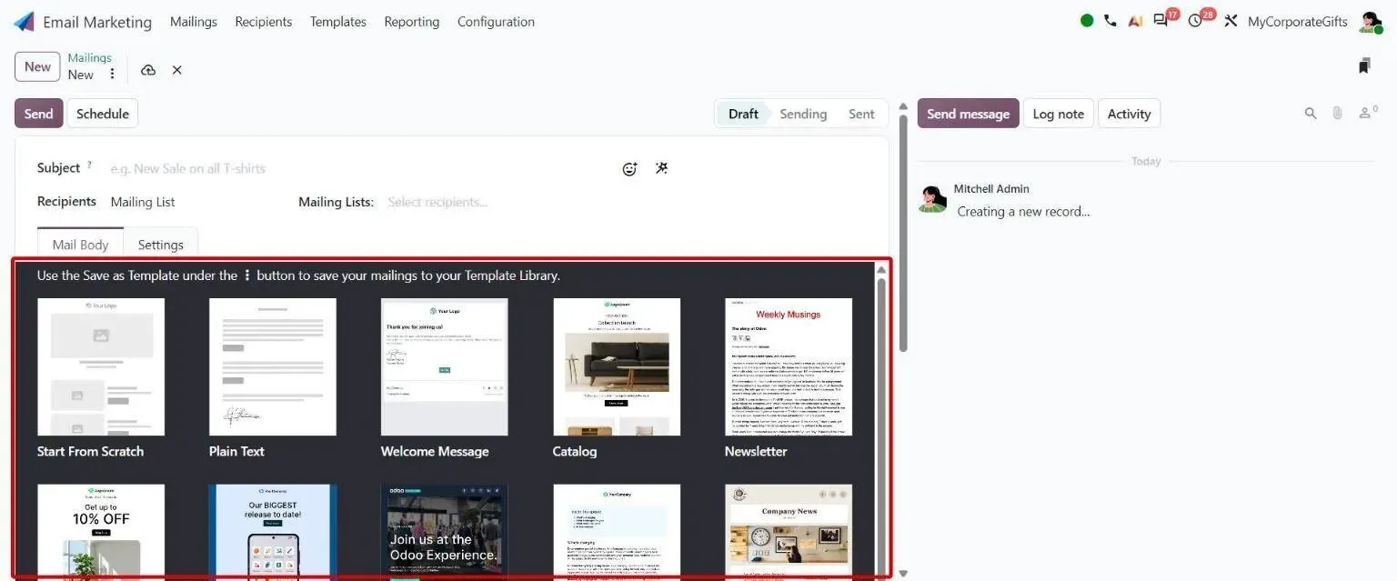Open the conversations icon with badge 17
Image resolution: width=1397 pixels, height=581 pixels.
(x=1161, y=20)
